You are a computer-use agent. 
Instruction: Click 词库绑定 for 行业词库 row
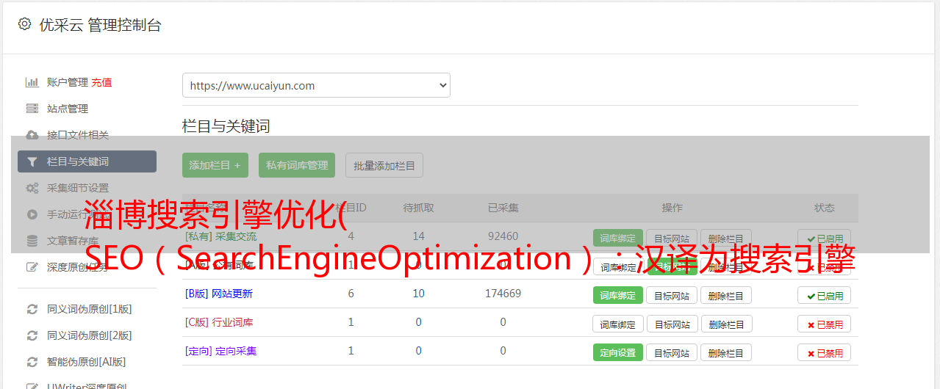(618, 324)
